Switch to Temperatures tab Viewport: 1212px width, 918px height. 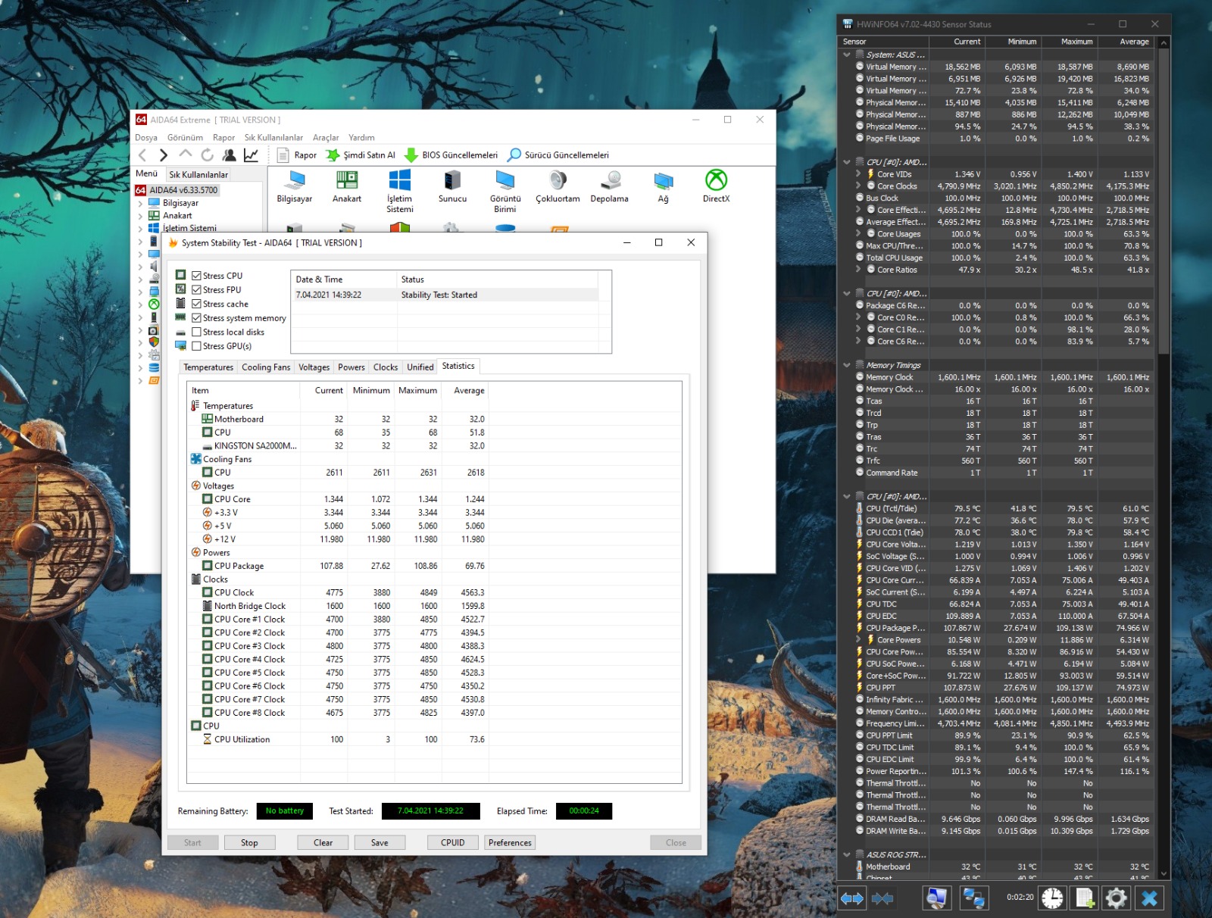click(208, 367)
